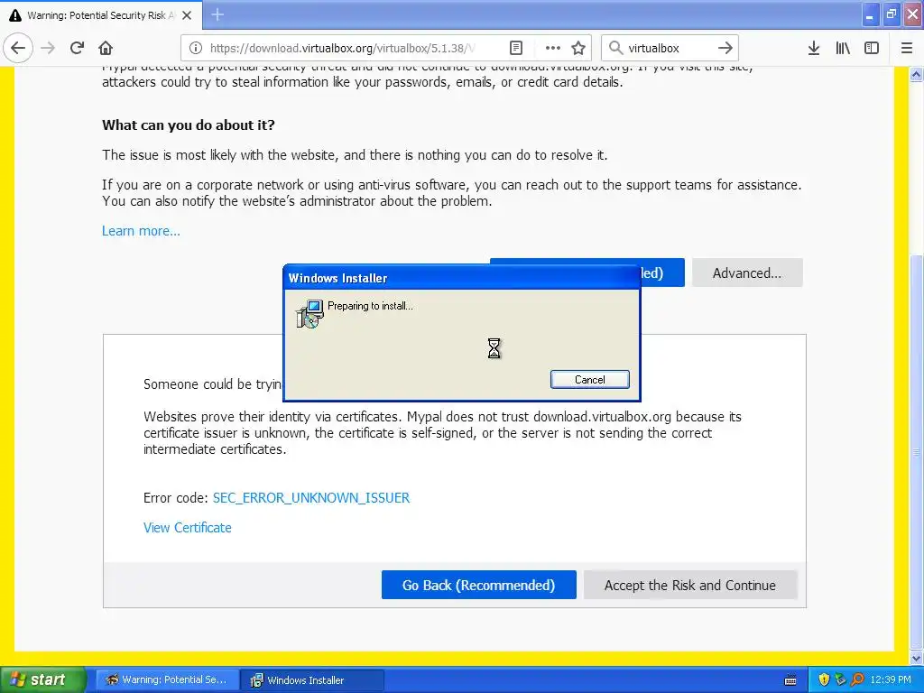Click the 'What can you do about it?' heading
The image size is (924, 693).
(x=189, y=125)
